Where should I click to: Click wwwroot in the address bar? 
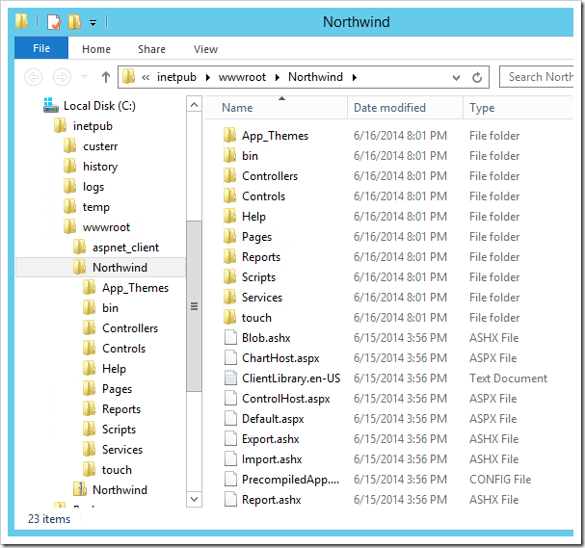tap(242, 77)
